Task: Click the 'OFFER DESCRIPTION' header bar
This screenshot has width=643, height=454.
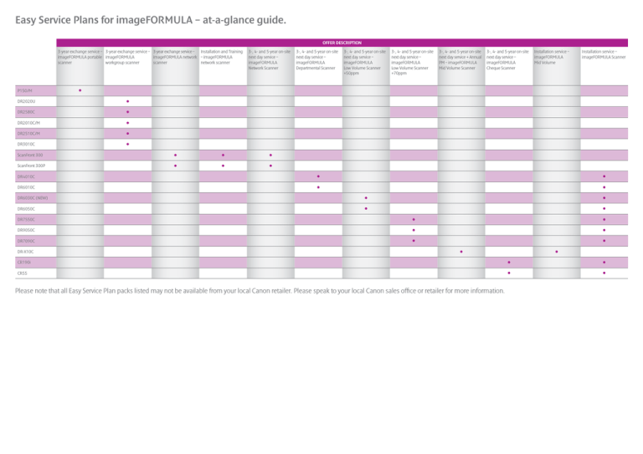Action: click(x=342, y=43)
